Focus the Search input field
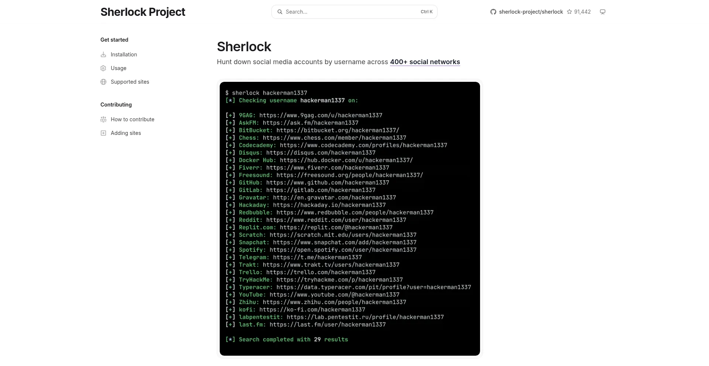709x366 pixels. click(x=354, y=12)
